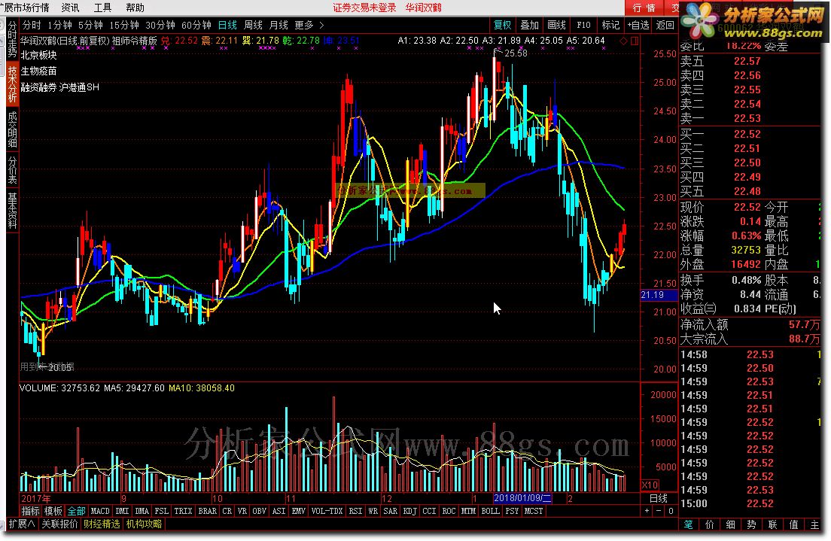831x541 pixels.
Task: Open the 资讯 menu
Action: (70, 8)
